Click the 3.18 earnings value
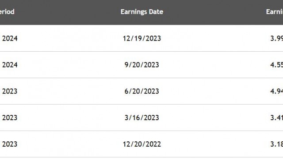This screenshot has height=159, width=283. pyautogui.click(x=277, y=144)
